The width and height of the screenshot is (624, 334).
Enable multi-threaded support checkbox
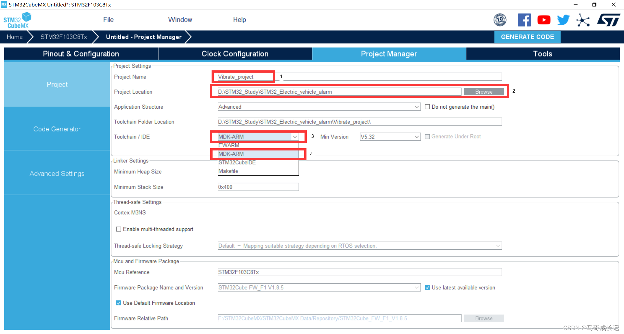(119, 229)
